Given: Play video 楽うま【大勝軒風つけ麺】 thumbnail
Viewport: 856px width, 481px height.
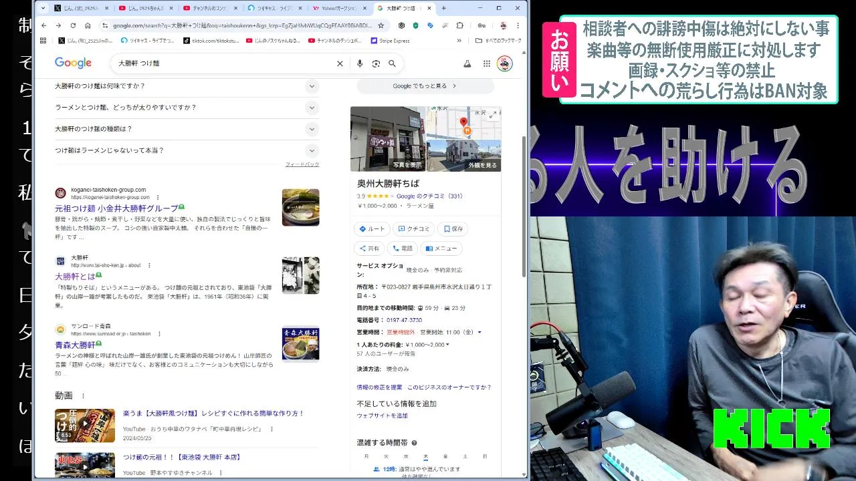Looking at the screenshot, I should tap(85, 426).
